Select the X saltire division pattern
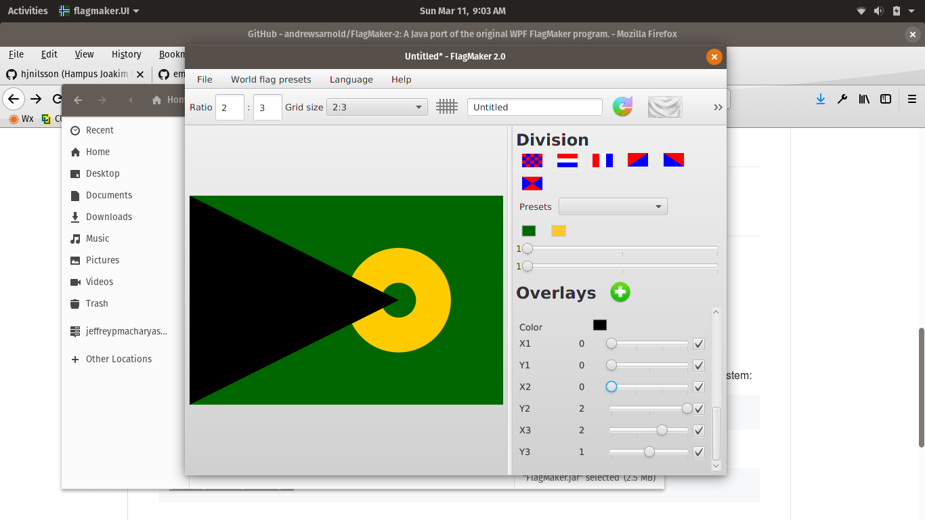The height and width of the screenshot is (520, 925). [532, 183]
